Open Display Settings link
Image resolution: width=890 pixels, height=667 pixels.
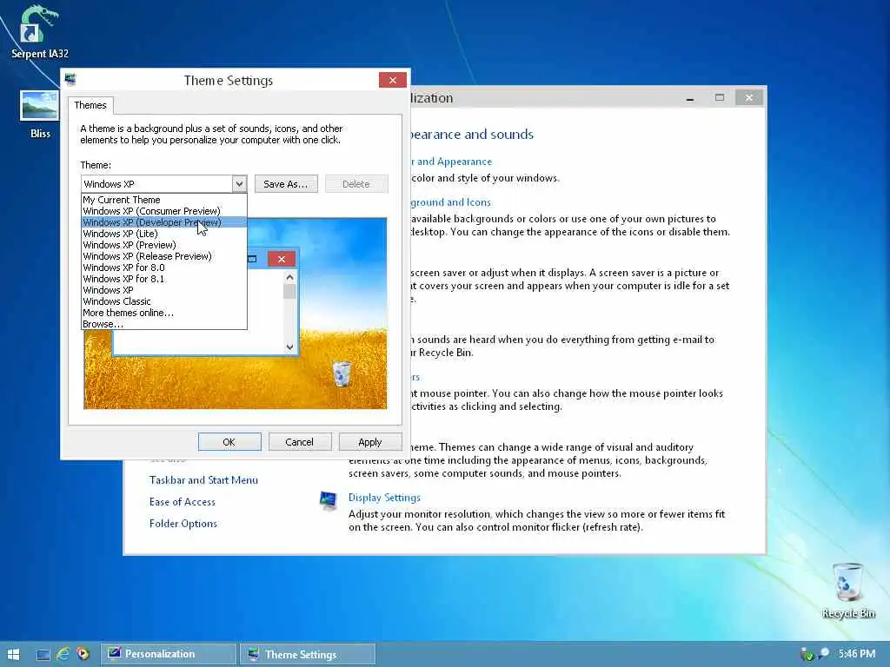[384, 498]
